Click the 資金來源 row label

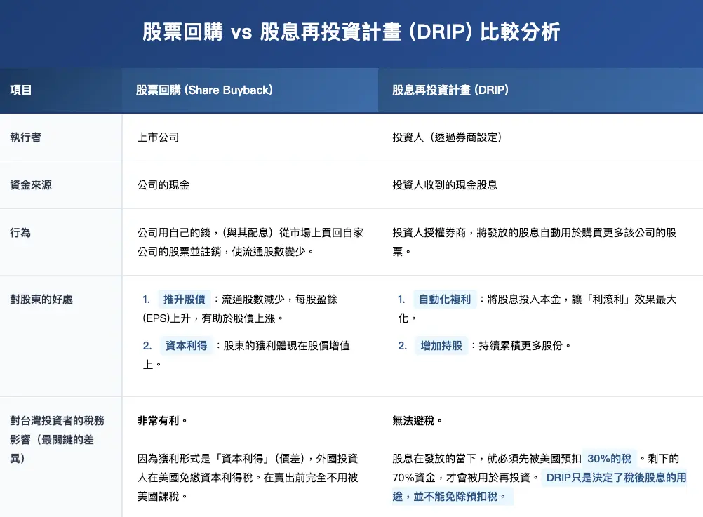[x=31, y=184]
